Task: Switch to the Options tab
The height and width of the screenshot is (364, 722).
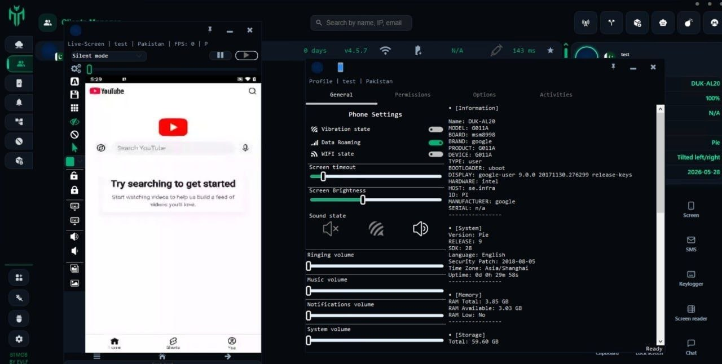Action: click(x=484, y=95)
